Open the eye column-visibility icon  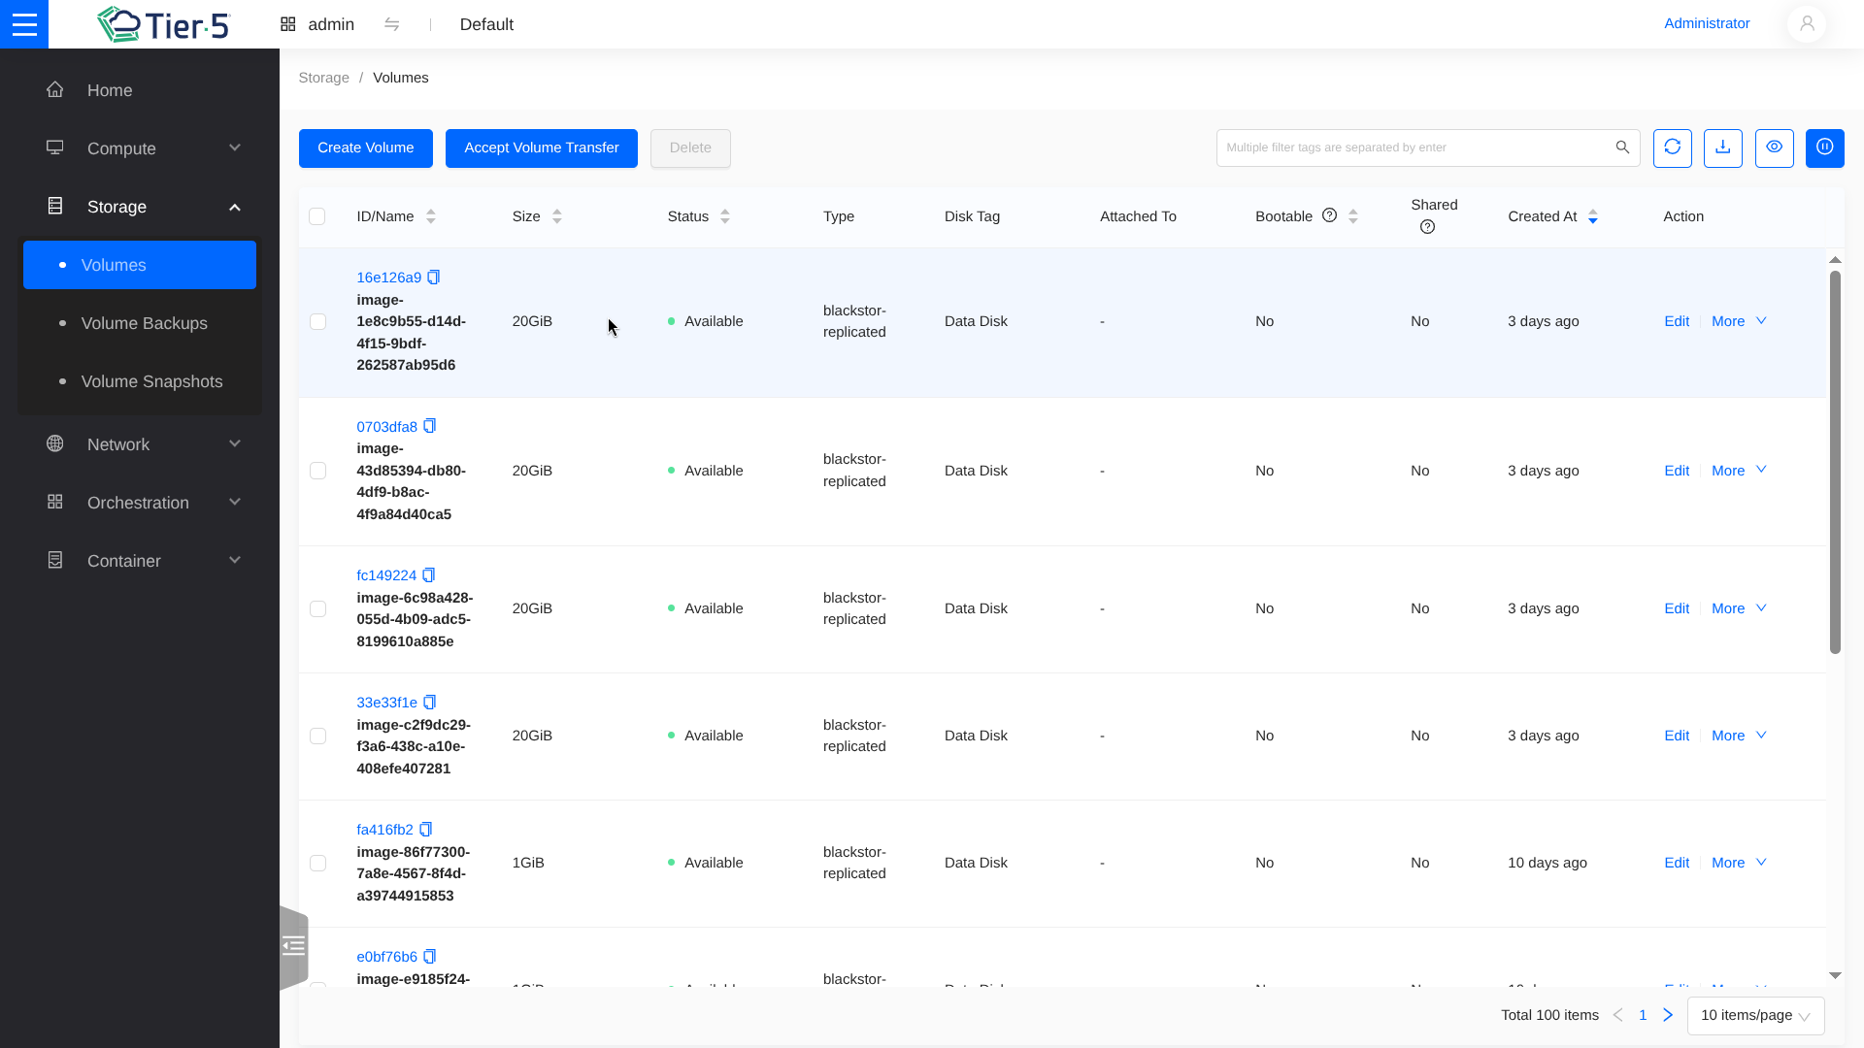tap(1774, 147)
